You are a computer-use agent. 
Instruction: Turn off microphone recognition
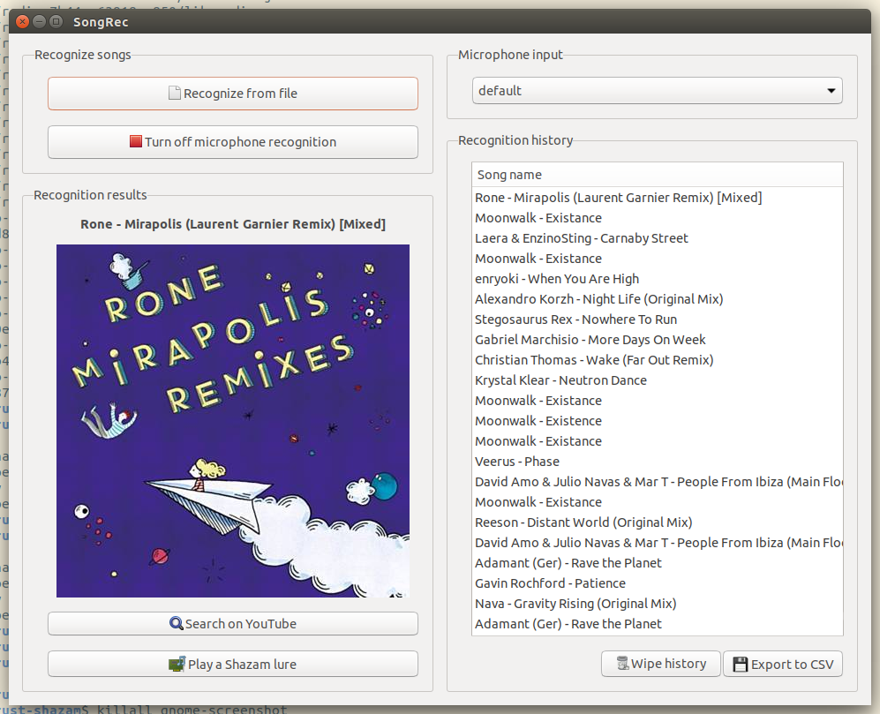coord(232,141)
